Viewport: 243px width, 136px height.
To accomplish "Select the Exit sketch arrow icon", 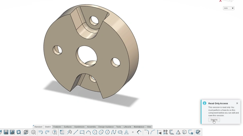I will click(191, 132).
